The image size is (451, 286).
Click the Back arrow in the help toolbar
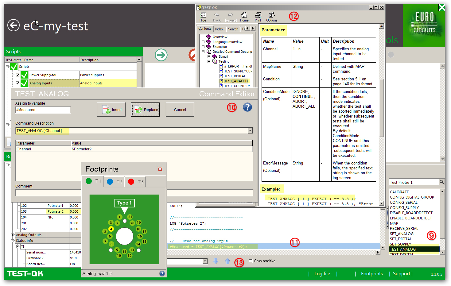pyautogui.click(x=217, y=17)
